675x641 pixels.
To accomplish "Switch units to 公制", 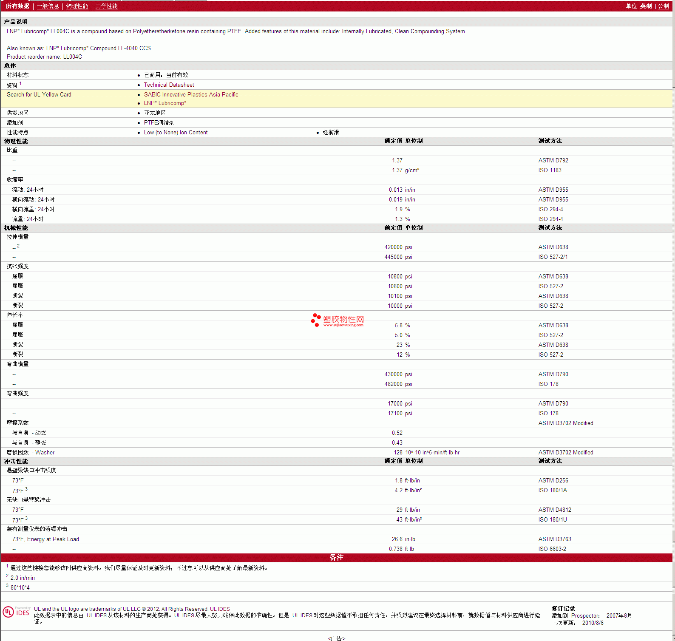I will pos(663,6).
